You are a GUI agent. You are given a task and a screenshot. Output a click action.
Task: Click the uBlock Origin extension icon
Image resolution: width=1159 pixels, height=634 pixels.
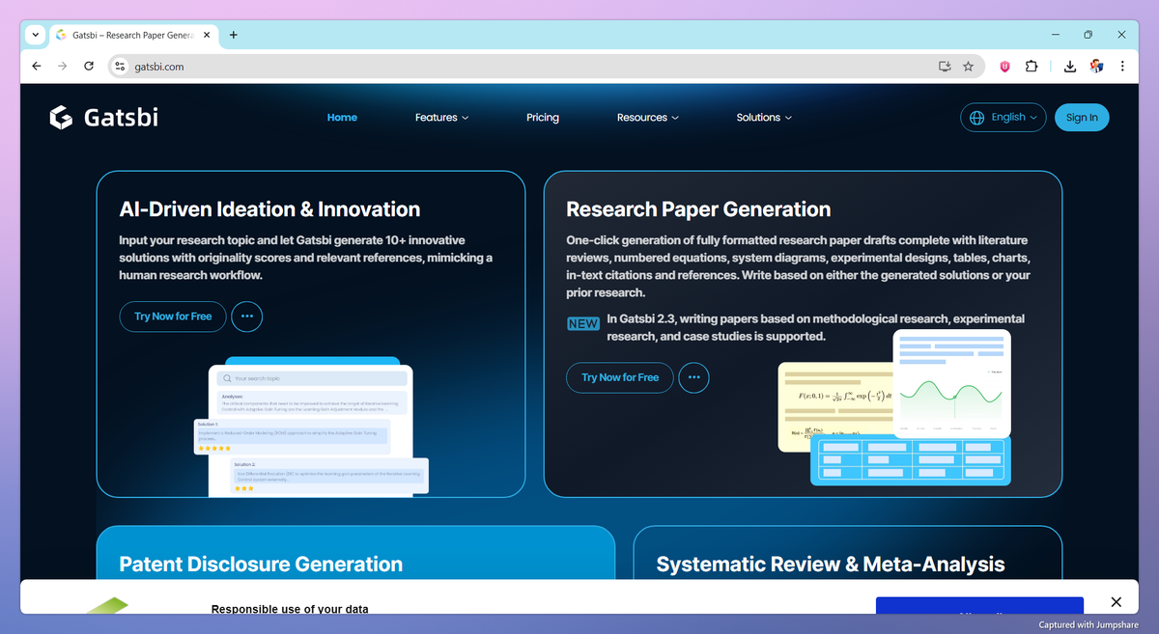(1004, 66)
